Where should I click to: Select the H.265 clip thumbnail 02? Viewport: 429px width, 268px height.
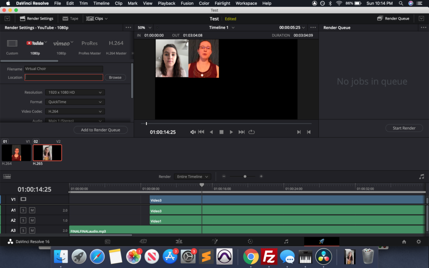(47, 153)
